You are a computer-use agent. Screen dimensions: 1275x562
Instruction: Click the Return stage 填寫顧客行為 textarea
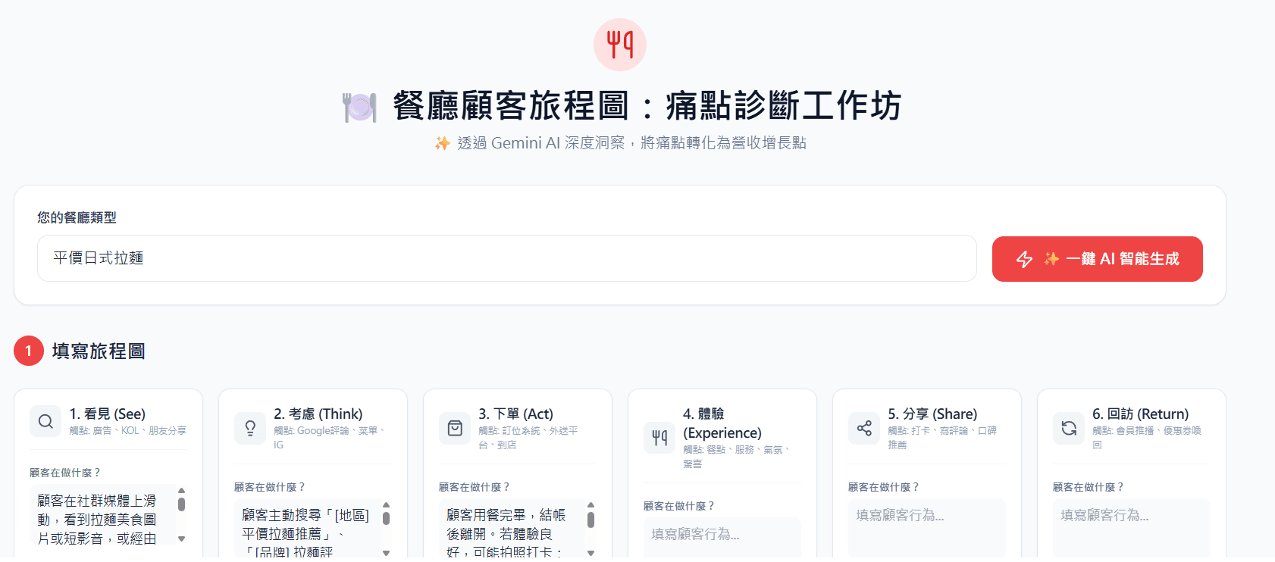[1132, 529]
